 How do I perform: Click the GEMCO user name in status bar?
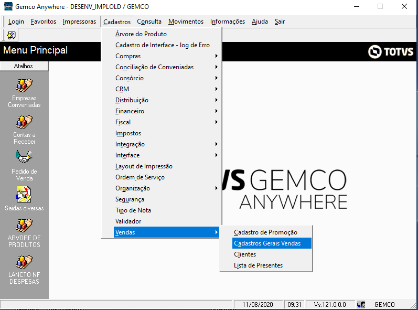pyautogui.click(x=384, y=304)
